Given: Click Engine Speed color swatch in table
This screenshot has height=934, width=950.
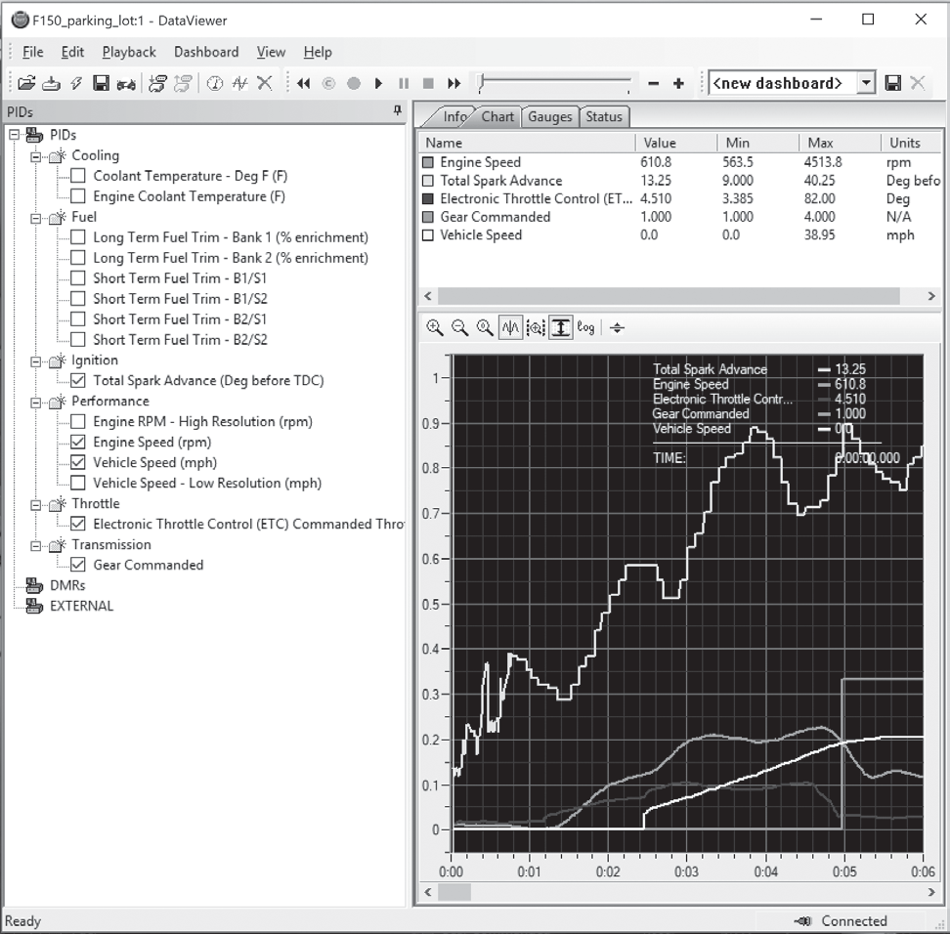Looking at the screenshot, I should (428, 162).
